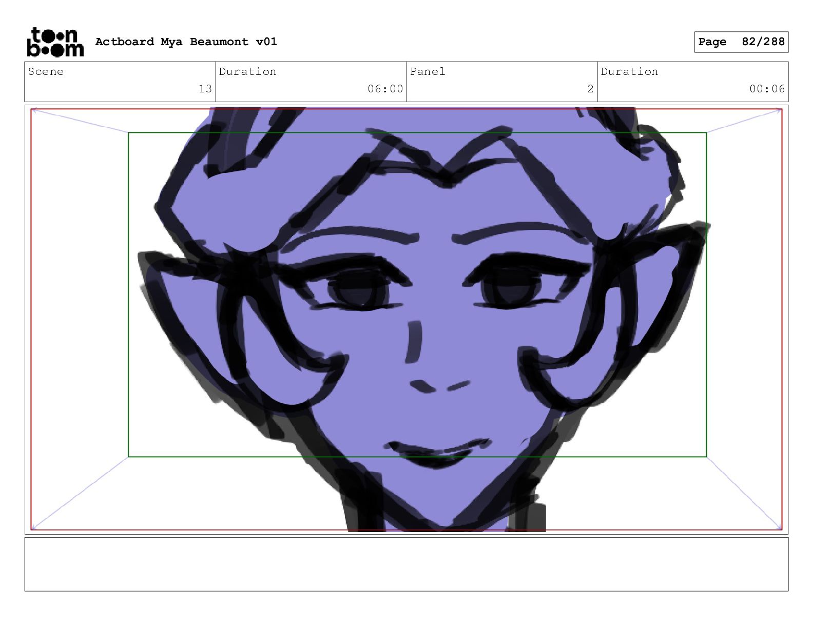The image size is (813, 628).
Task: Click the scene 'Duration' label
Action: tap(247, 71)
